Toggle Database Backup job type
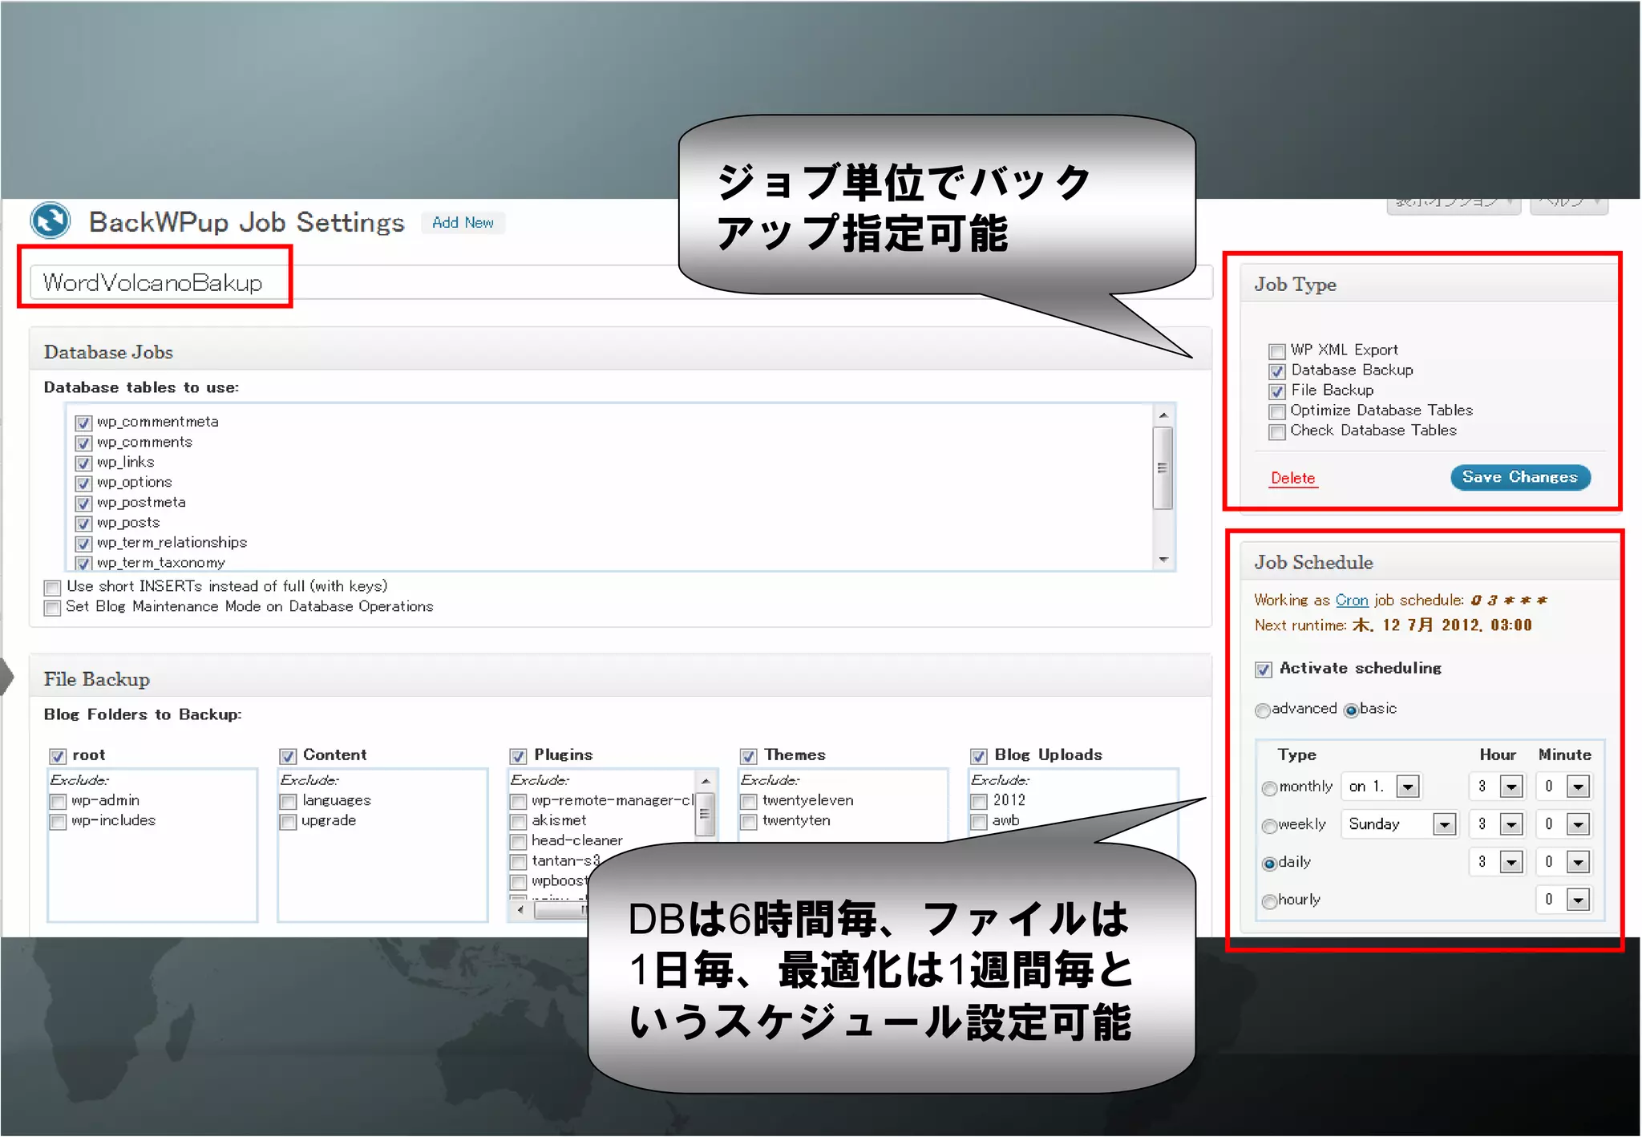 tap(1277, 371)
